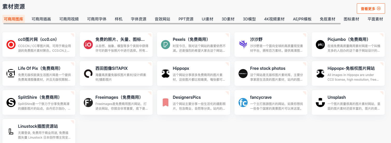Click the logo beside the Hippopx card
Viewport: 391px width, 143px height.
pyautogui.click(x=165, y=74)
